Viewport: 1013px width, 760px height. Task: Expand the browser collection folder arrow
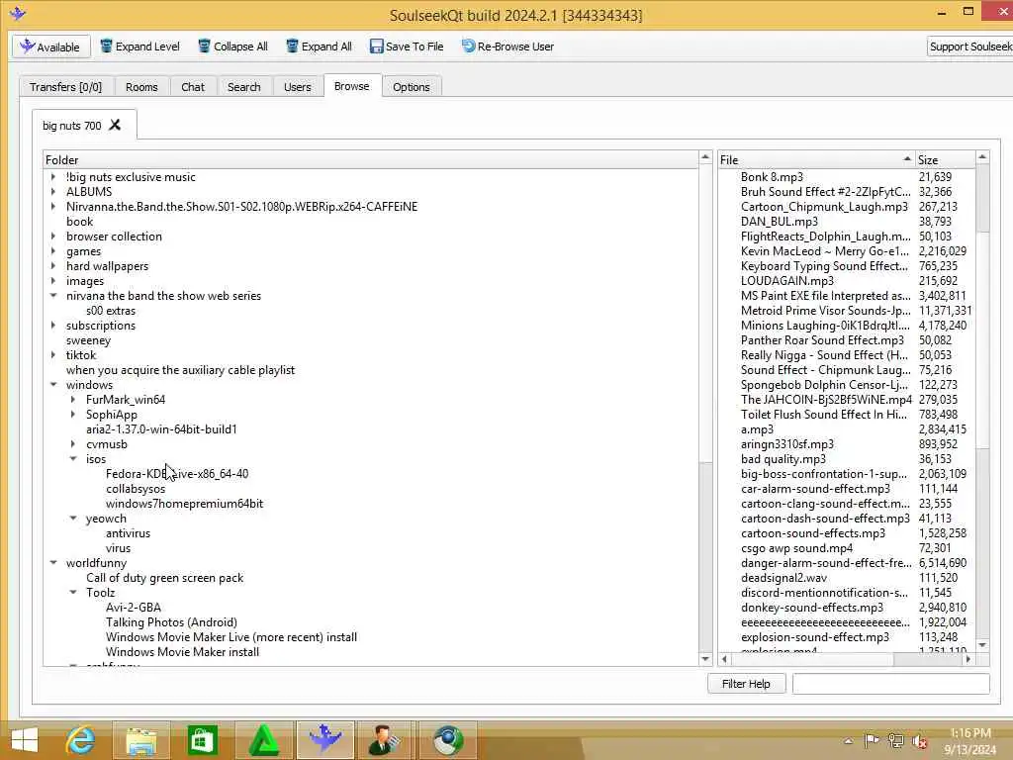[x=53, y=237]
